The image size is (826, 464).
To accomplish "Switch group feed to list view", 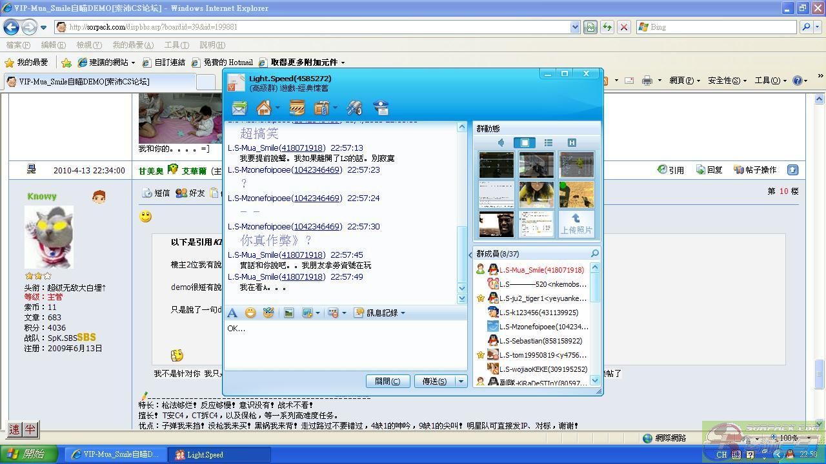I will [548, 142].
